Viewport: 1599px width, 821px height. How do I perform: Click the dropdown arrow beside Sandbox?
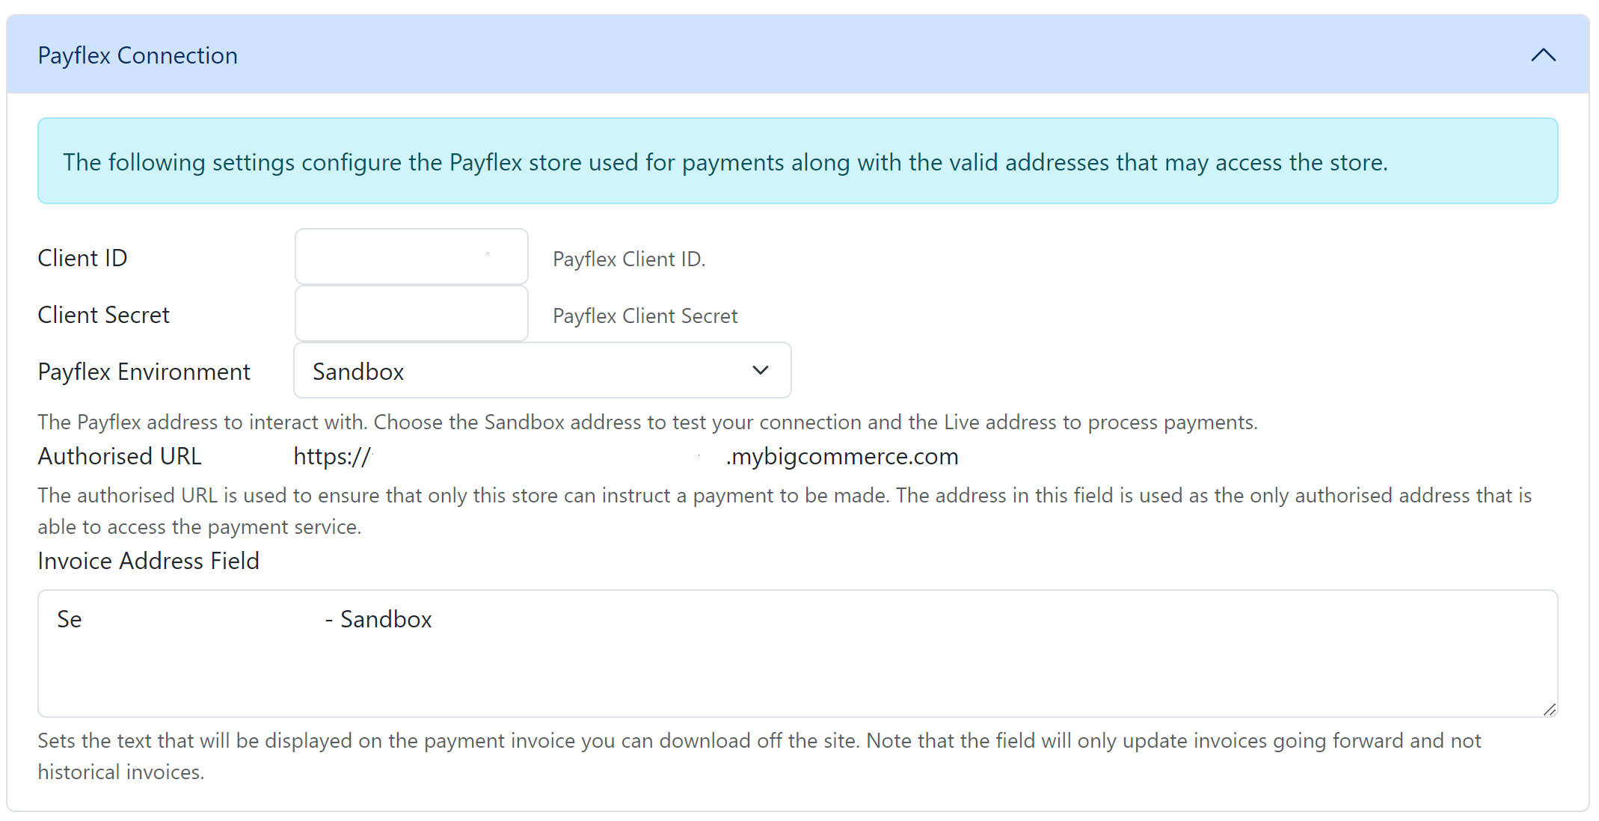click(x=761, y=370)
